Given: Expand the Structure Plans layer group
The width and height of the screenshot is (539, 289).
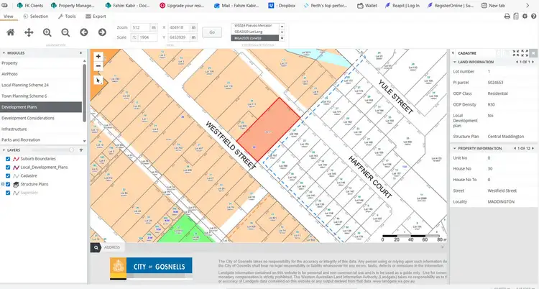Looking at the screenshot, I should coord(2,184).
